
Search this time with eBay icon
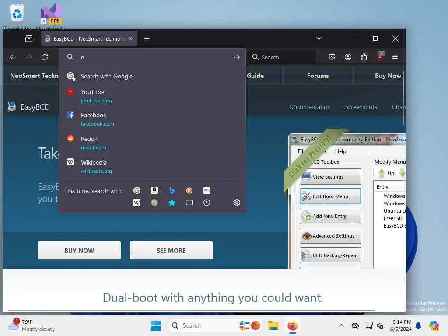[206, 190]
